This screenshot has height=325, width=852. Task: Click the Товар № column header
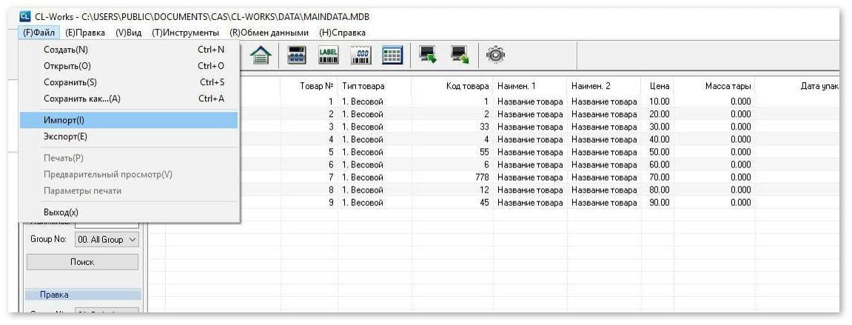pyautogui.click(x=309, y=86)
